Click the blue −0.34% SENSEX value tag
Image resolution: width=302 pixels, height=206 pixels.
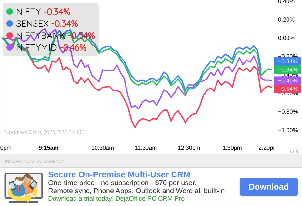click(287, 61)
